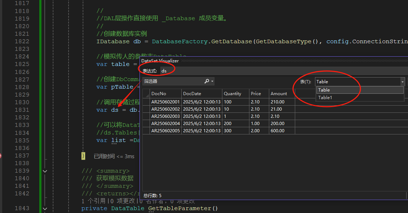The image size is (408, 213).
Task: Sort by the Quantity column header
Action: tap(235, 94)
